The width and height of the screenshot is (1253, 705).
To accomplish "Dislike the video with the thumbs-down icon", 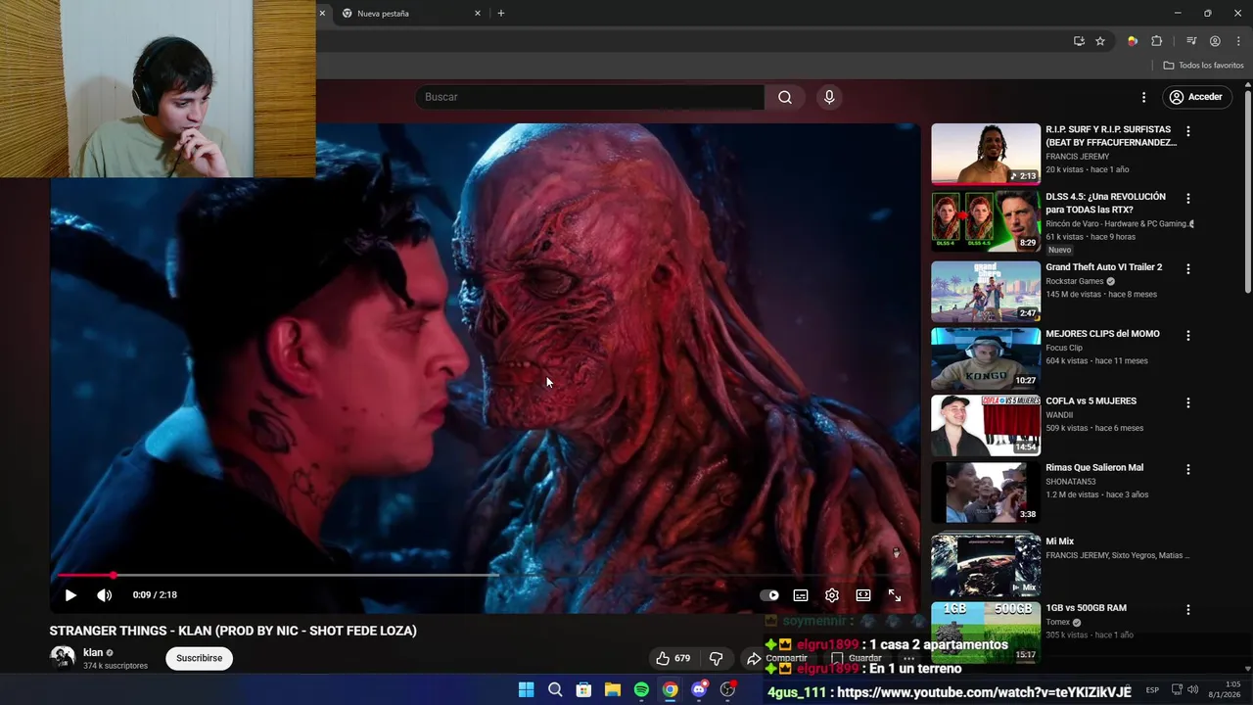I will (716, 659).
